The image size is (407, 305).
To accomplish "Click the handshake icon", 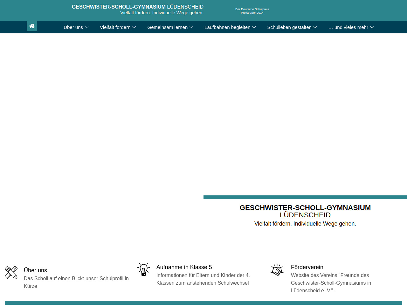I will click(x=277, y=270).
